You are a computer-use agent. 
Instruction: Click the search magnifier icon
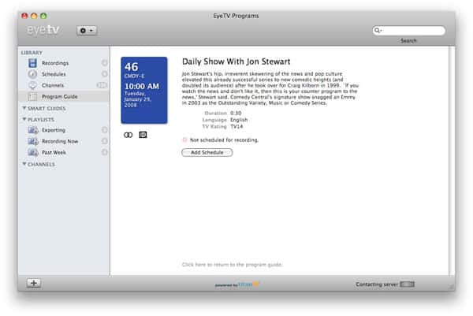(x=378, y=30)
